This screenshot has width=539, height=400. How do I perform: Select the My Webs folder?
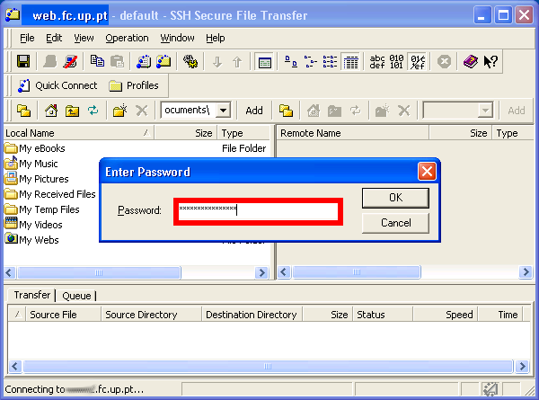(32, 240)
